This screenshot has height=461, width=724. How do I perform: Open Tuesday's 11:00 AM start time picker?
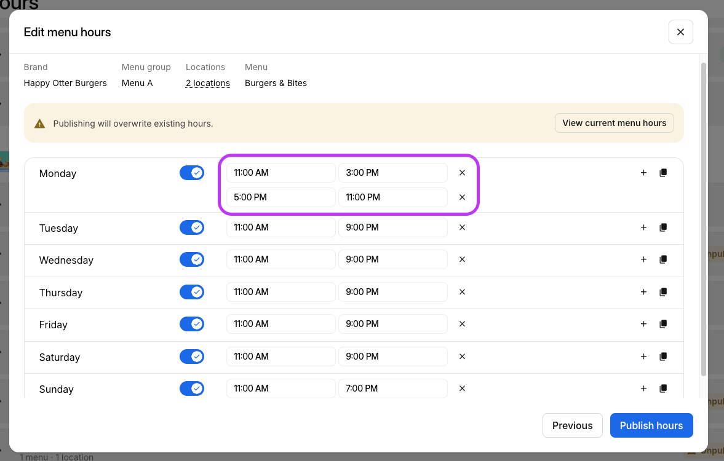(280, 227)
